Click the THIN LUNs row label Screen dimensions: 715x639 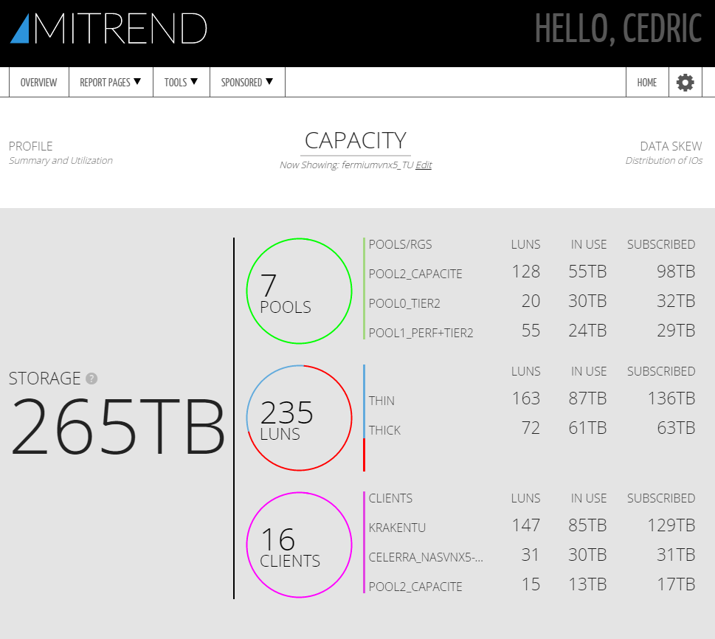tap(381, 401)
